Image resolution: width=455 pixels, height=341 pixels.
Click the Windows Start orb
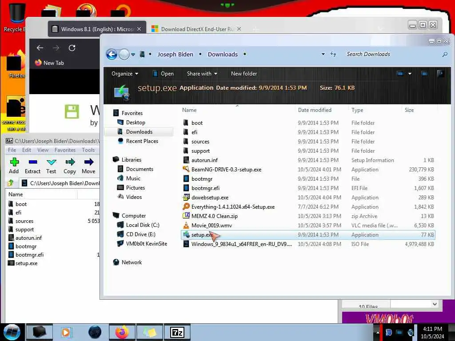coord(12,332)
